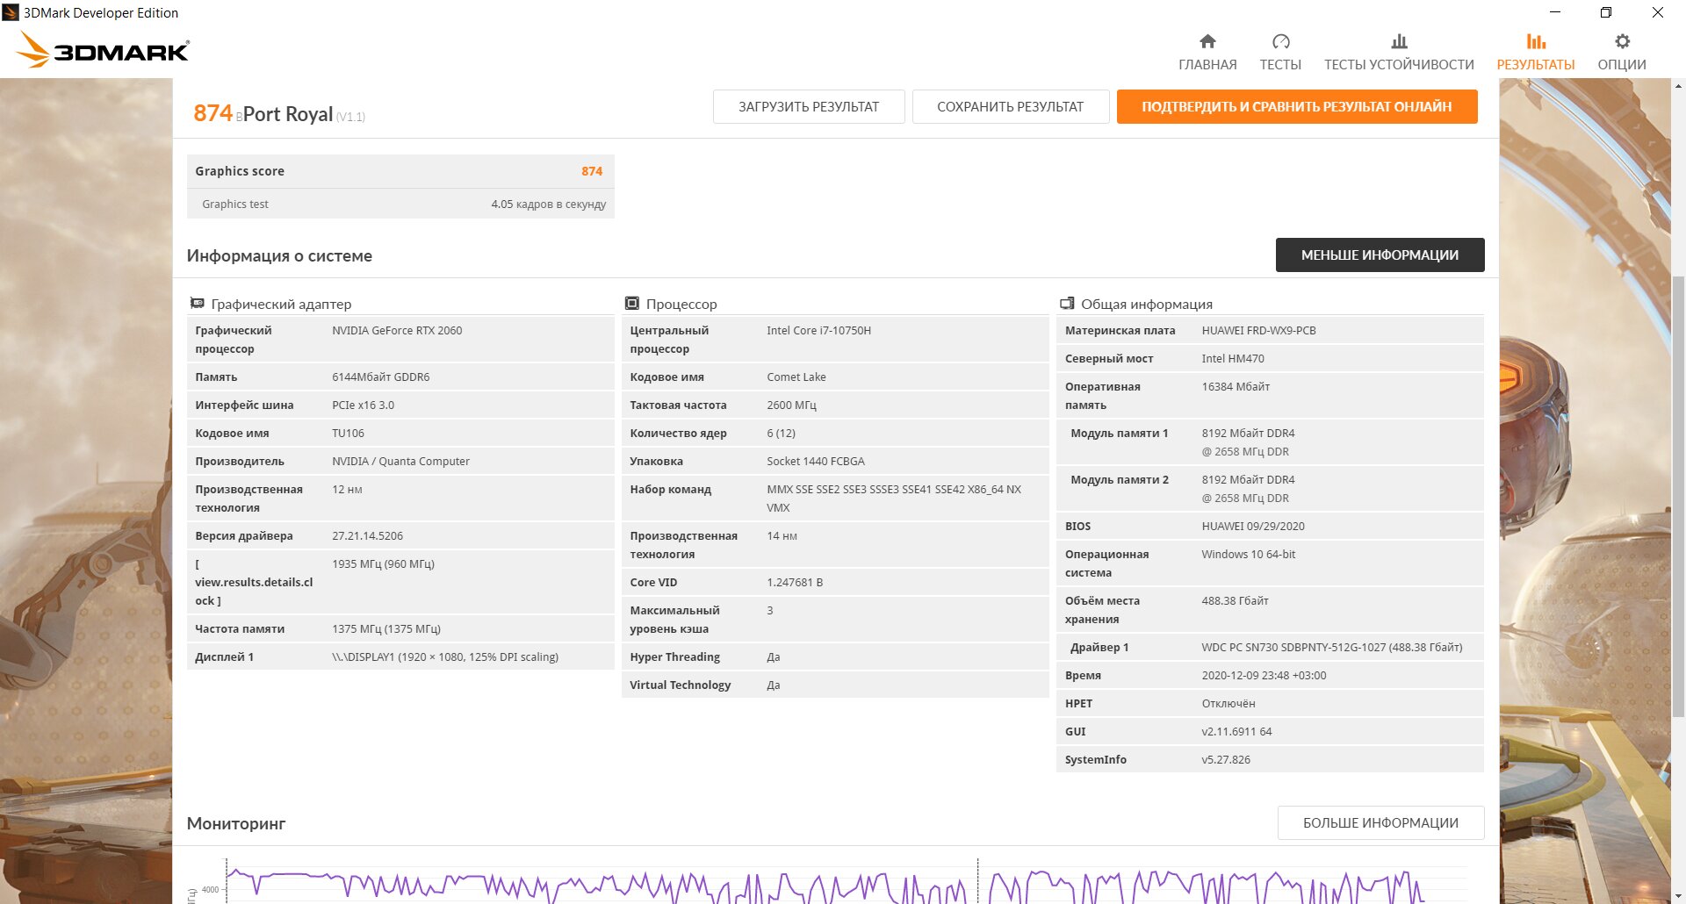Screen dimensions: 1686x904
Task: Select 1375 МГц memory frequency value
Action: click(386, 629)
